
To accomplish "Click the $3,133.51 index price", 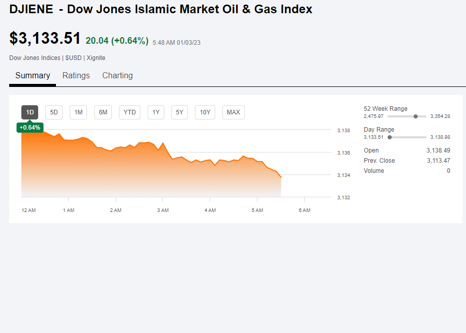I will (45, 39).
